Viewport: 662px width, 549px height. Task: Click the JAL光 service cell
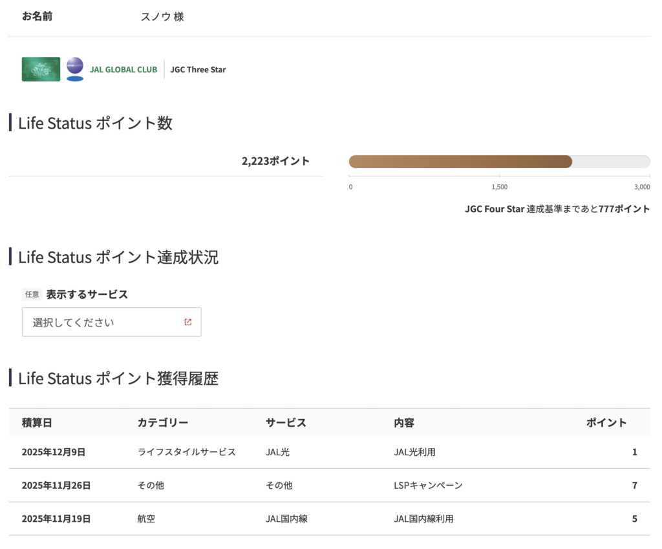[277, 452]
